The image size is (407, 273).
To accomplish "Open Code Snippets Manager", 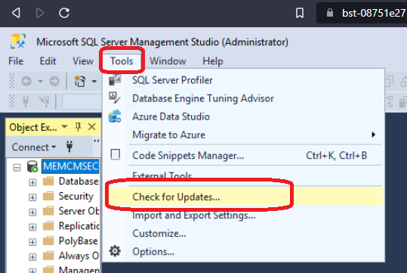I will [244, 156].
